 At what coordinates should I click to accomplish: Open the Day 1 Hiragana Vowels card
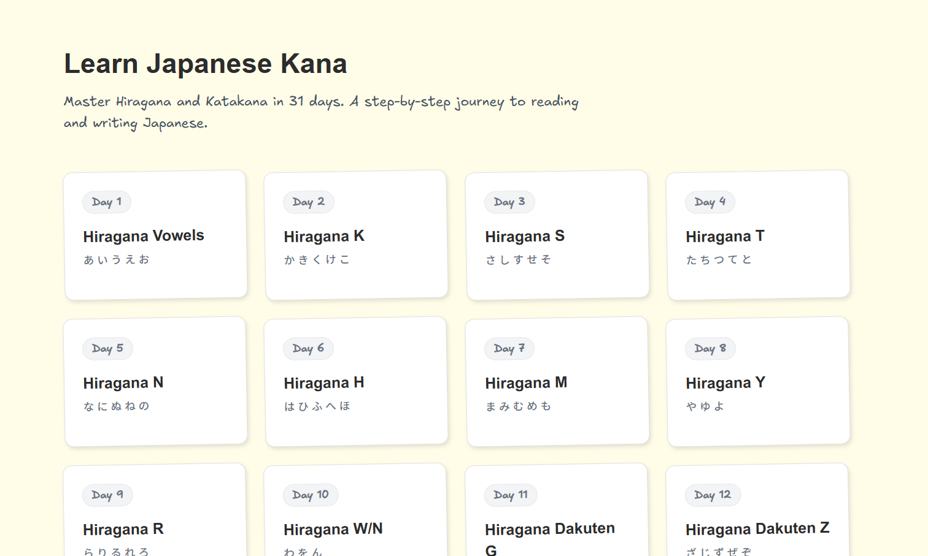point(155,235)
